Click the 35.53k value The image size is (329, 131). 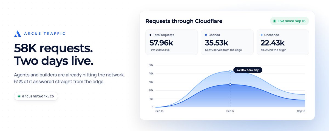tap(217, 43)
